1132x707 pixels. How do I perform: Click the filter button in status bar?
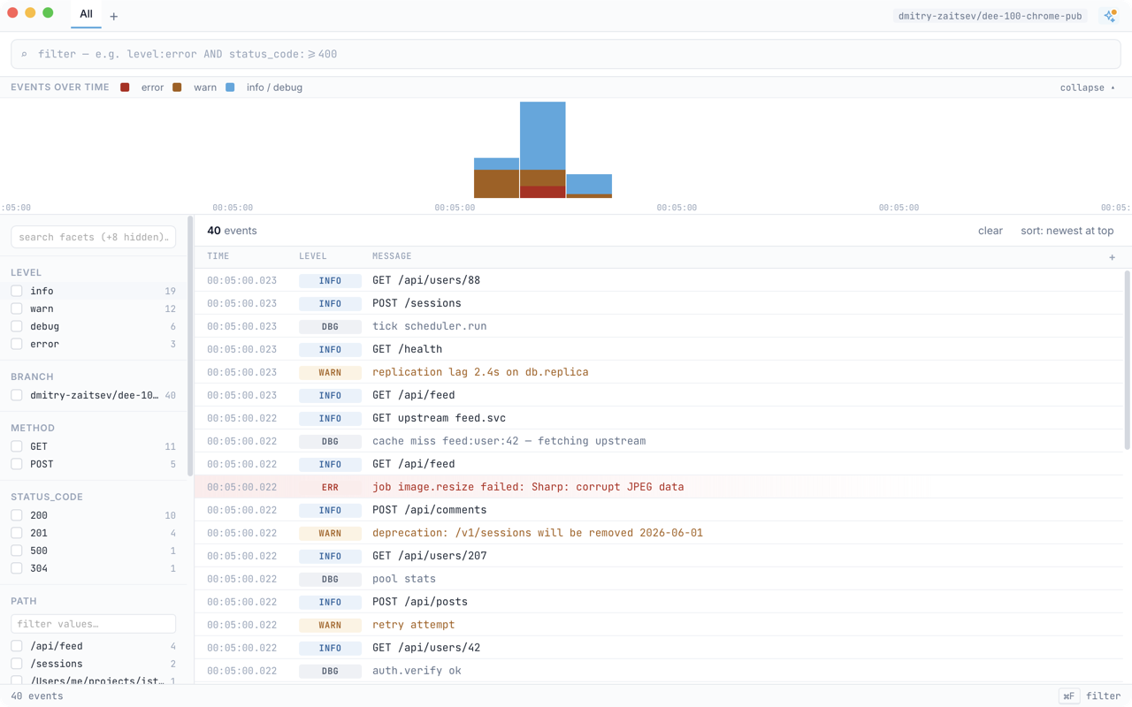point(1103,696)
